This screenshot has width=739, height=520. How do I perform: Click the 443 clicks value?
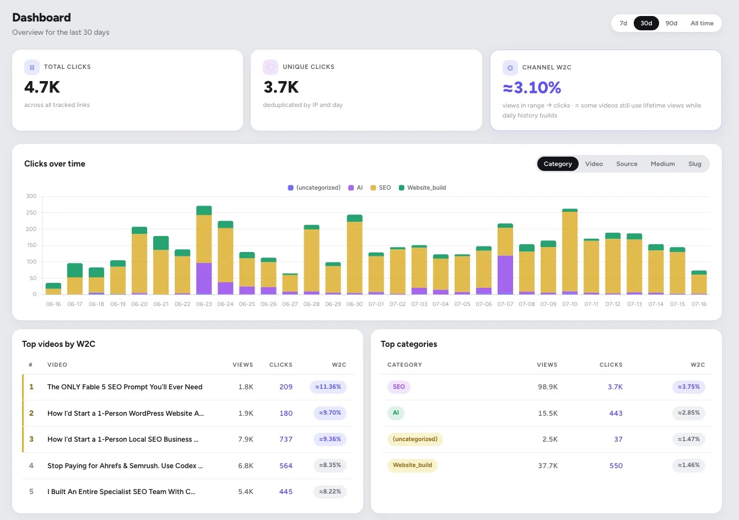(x=616, y=413)
